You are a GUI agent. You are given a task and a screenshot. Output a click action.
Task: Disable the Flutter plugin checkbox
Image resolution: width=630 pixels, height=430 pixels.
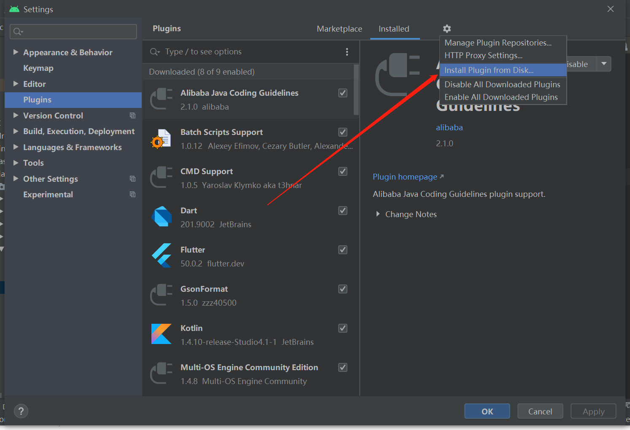click(343, 250)
